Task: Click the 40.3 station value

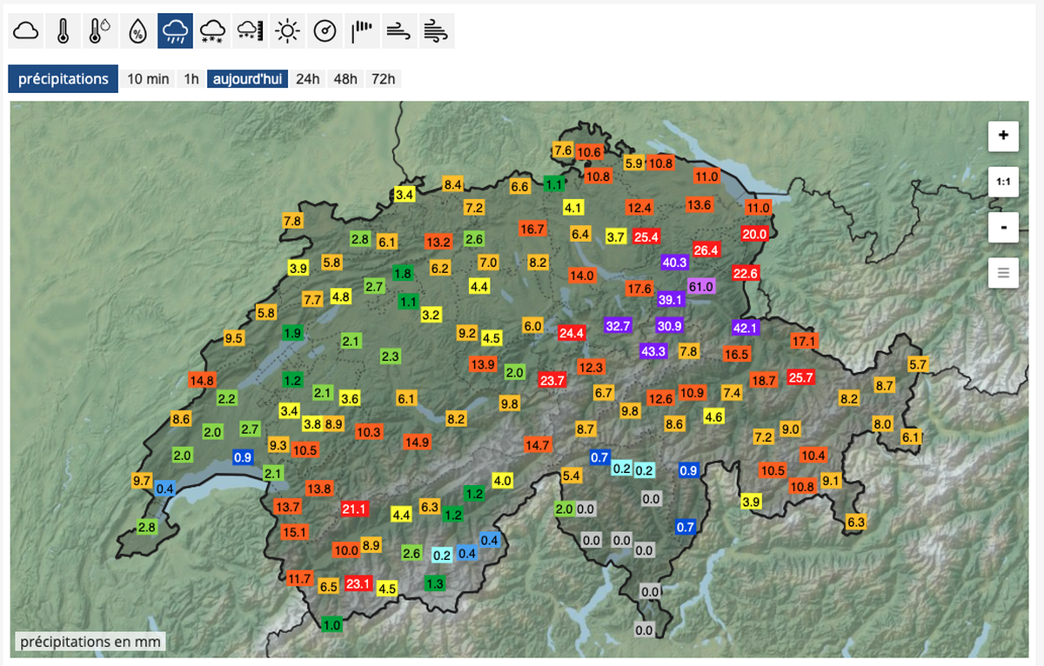Action: point(675,262)
